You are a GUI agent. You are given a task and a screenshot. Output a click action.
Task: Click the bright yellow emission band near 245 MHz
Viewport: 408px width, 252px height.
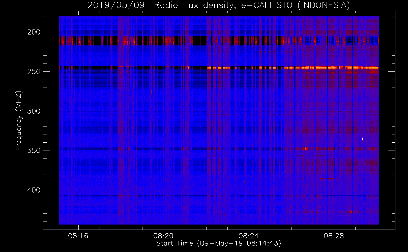(293, 68)
